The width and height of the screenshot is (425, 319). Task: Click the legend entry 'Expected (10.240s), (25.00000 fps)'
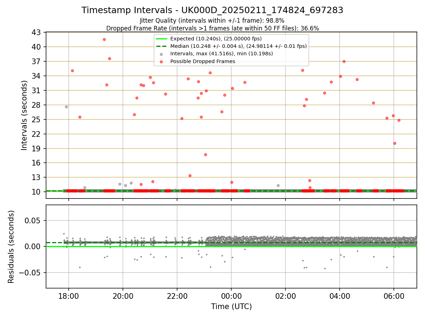(216, 39)
